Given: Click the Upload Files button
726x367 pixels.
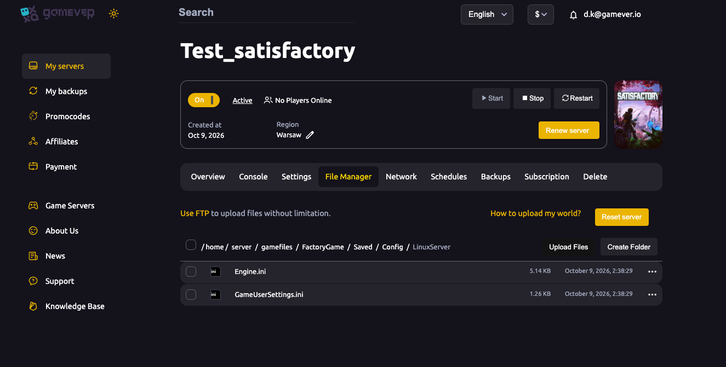Looking at the screenshot, I should point(569,247).
